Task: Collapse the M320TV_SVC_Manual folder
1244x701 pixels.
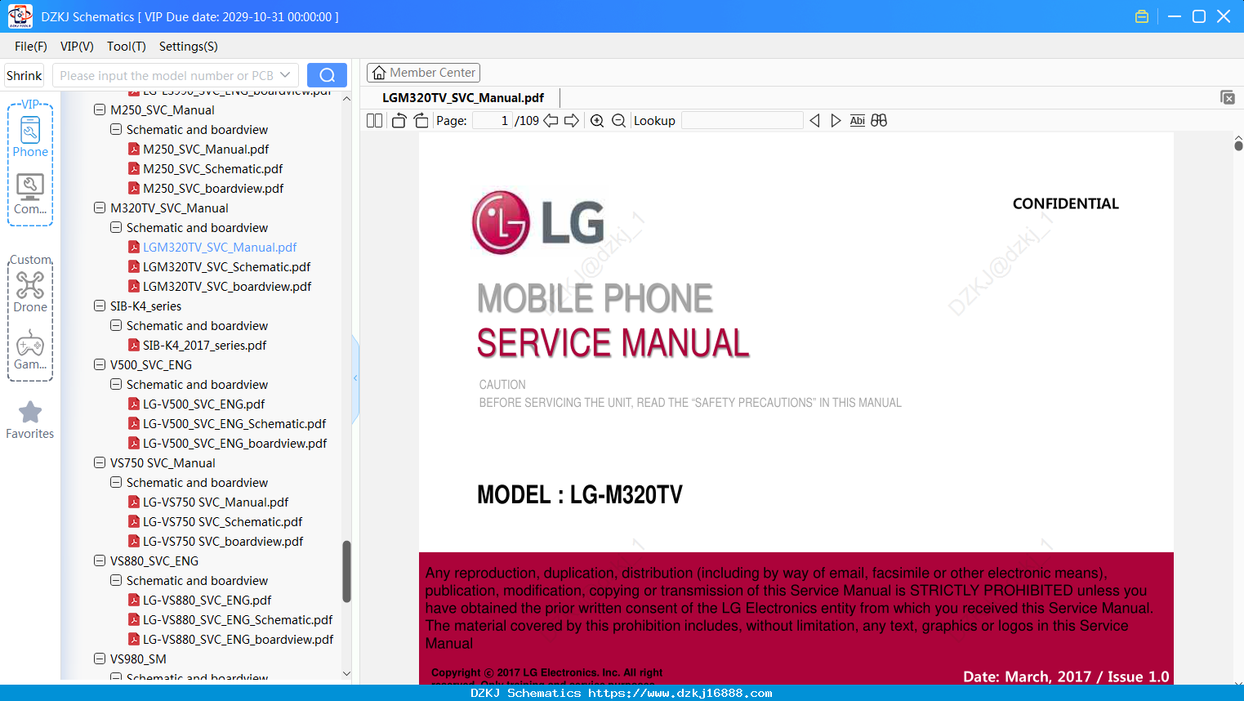Action: (100, 208)
